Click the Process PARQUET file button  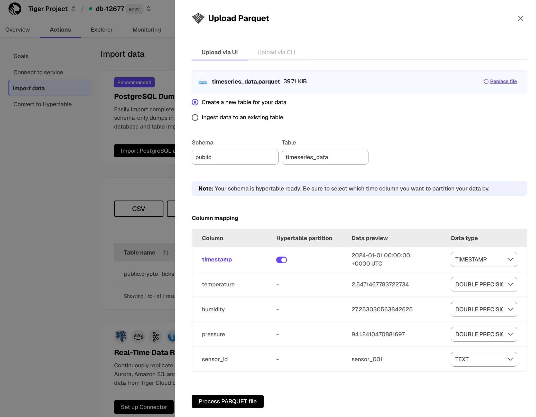[x=227, y=401]
